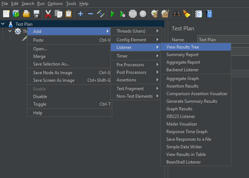Select Graph Results listener
Image resolution: width=249 pixels, height=178 pixels.
(196, 109)
